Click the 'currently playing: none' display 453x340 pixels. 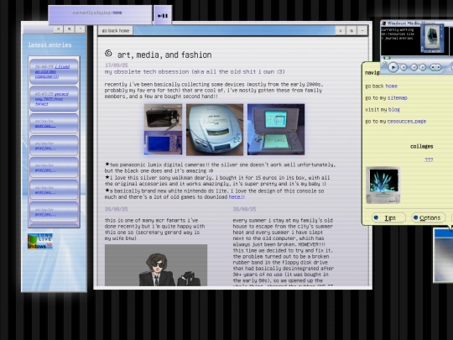101,15
